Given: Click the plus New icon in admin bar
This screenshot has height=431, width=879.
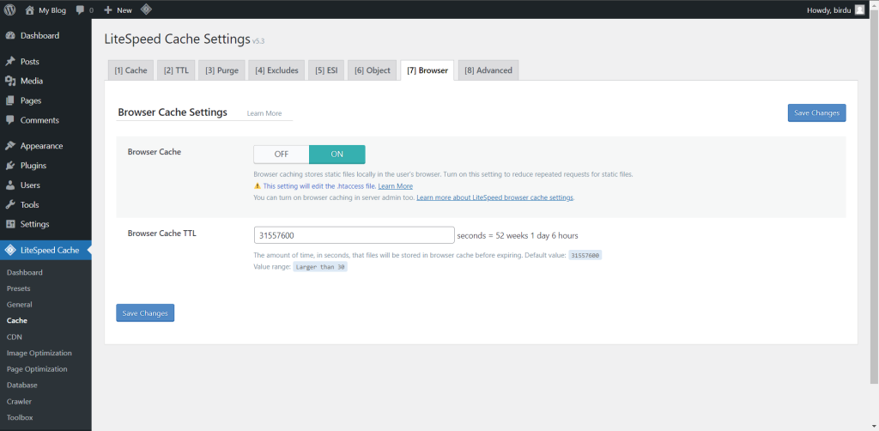Looking at the screenshot, I should [108, 10].
